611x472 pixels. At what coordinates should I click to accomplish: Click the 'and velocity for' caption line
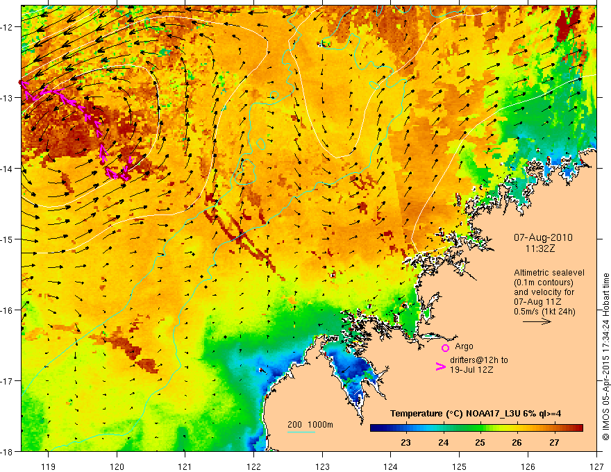click(544, 292)
